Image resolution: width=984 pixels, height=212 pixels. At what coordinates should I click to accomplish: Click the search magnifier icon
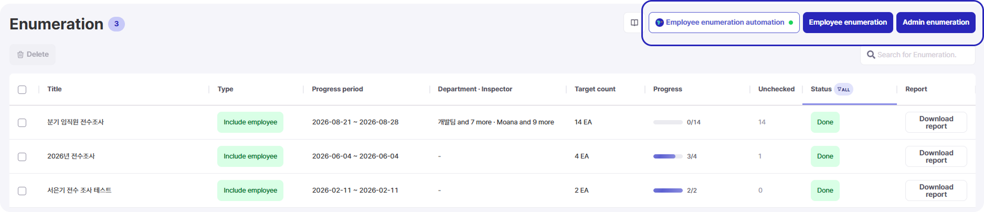pos(871,55)
